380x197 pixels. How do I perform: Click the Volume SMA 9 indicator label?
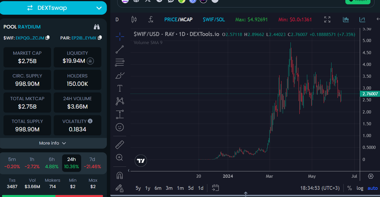coord(148,43)
